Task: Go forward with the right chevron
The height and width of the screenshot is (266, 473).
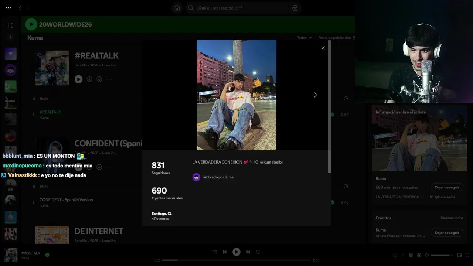Action: pos(28,8)
